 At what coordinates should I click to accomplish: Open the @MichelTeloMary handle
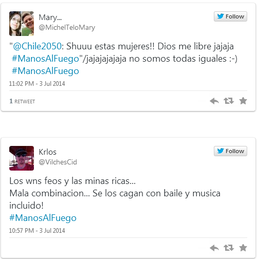pyautogui.click(x=67, y=27)
